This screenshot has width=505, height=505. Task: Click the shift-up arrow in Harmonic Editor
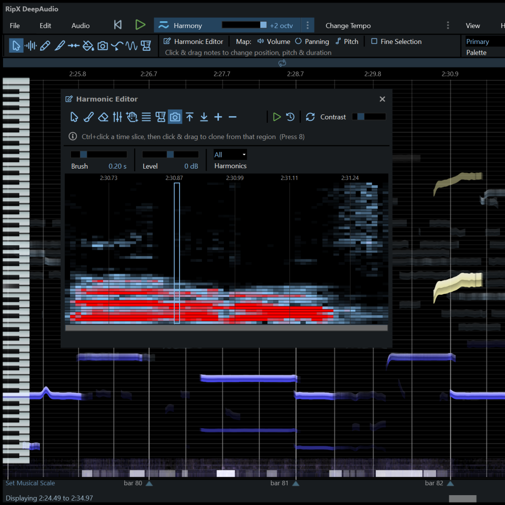coord(190,117)
